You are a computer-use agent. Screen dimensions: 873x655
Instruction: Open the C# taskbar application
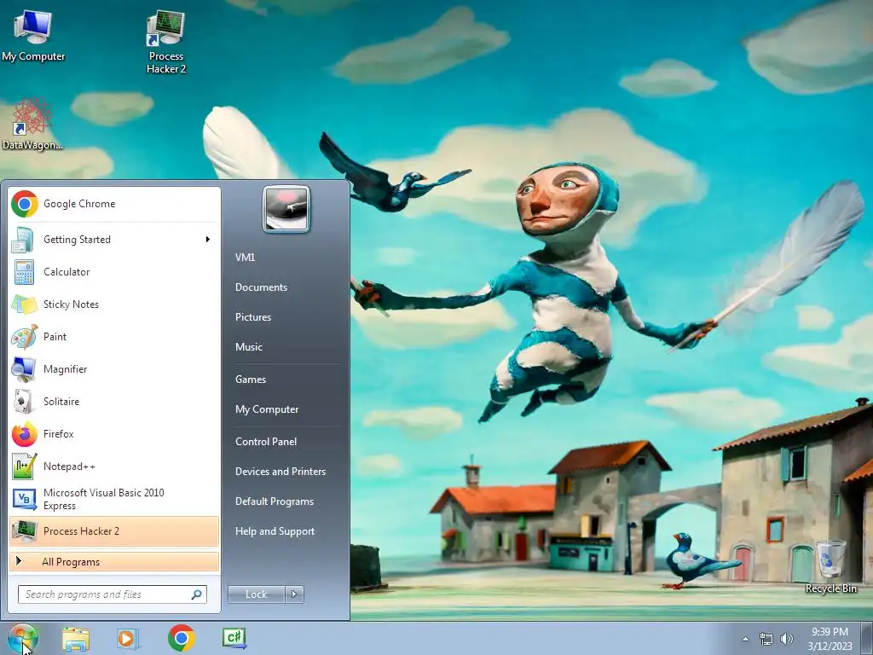(234, 638)
